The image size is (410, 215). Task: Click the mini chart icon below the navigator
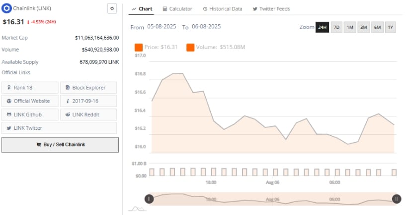click(x=138, y=209)
